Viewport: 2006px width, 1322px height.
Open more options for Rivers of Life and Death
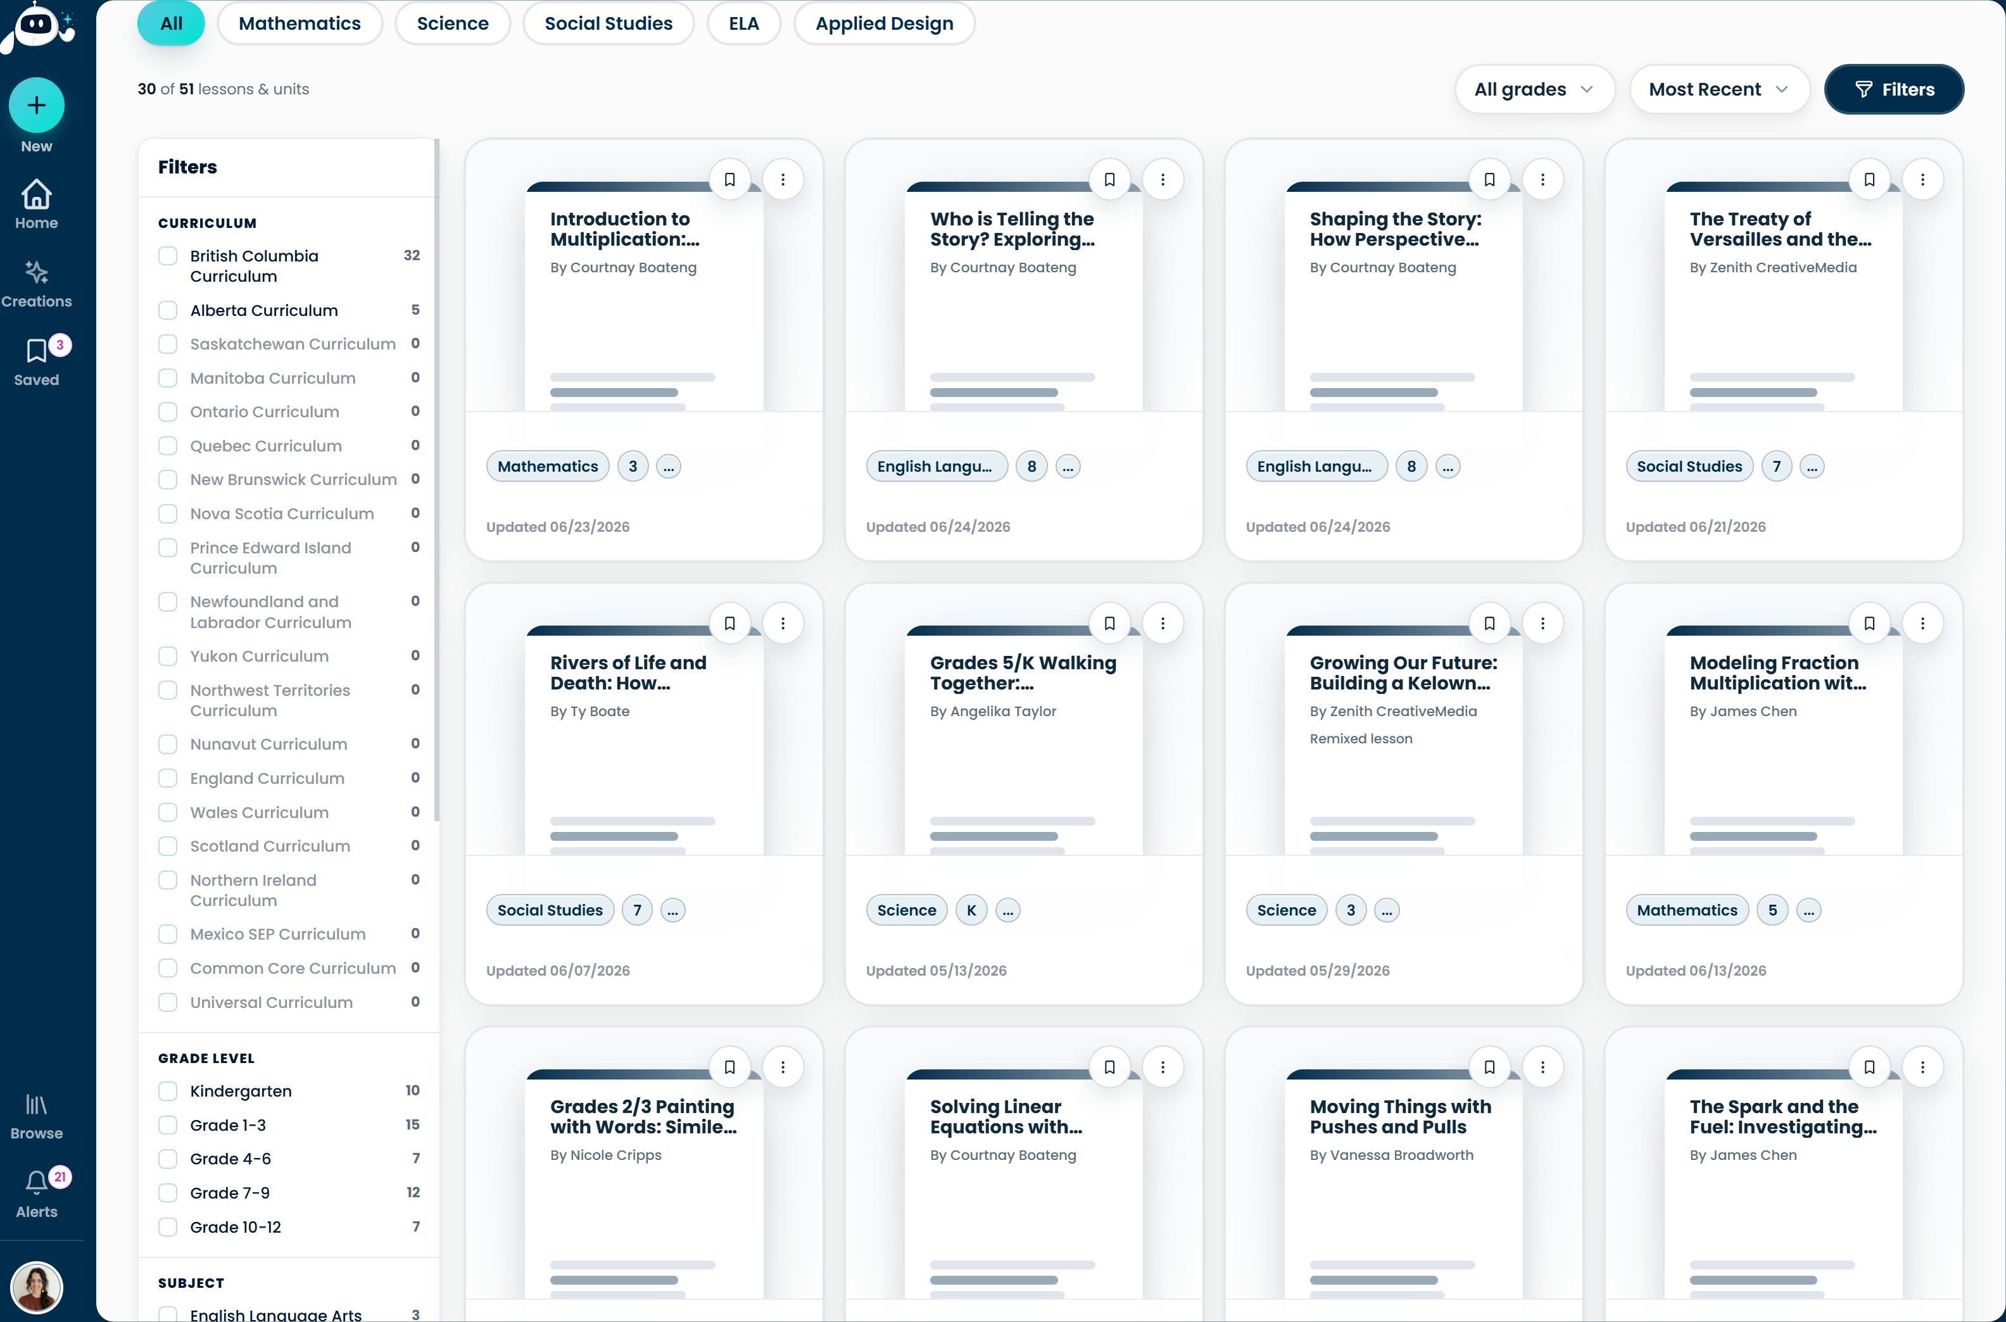tap(783, 623)
